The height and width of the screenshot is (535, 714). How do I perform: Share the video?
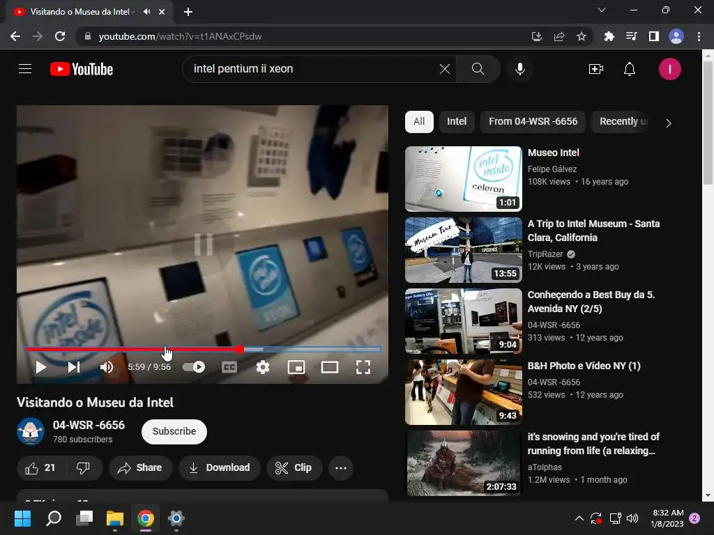click(140, 467)
